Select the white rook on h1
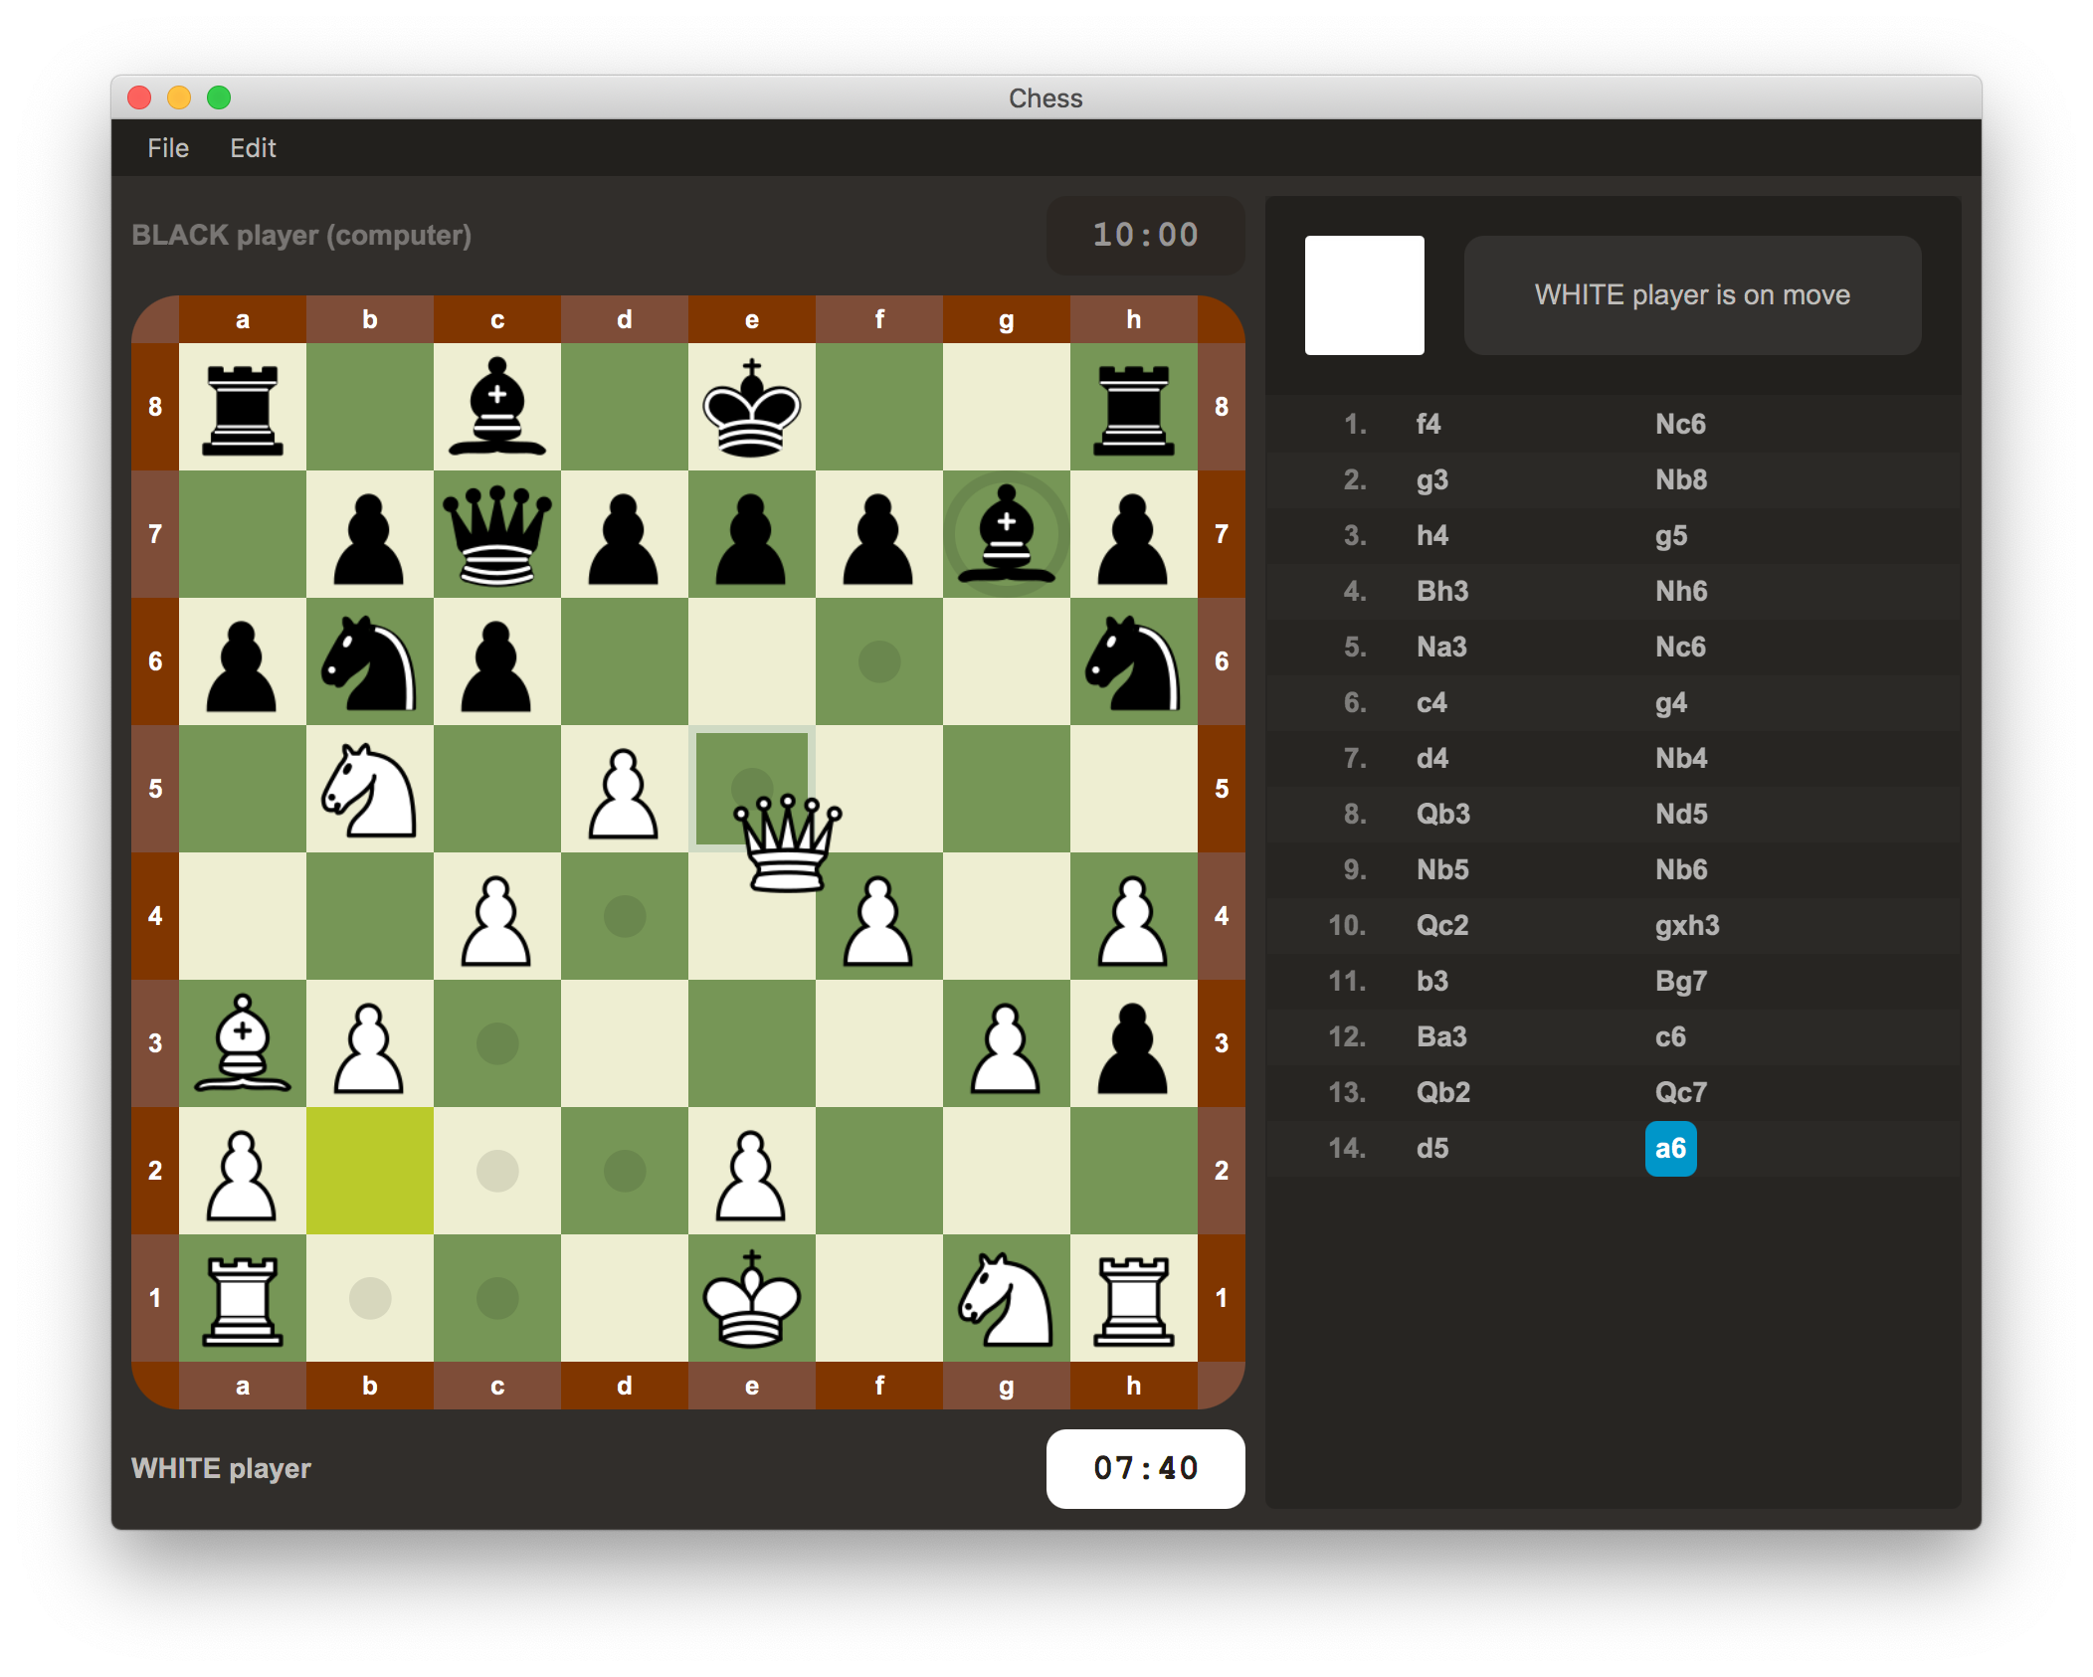Screen dimensions: 2093x1677 (1133, 1299)
